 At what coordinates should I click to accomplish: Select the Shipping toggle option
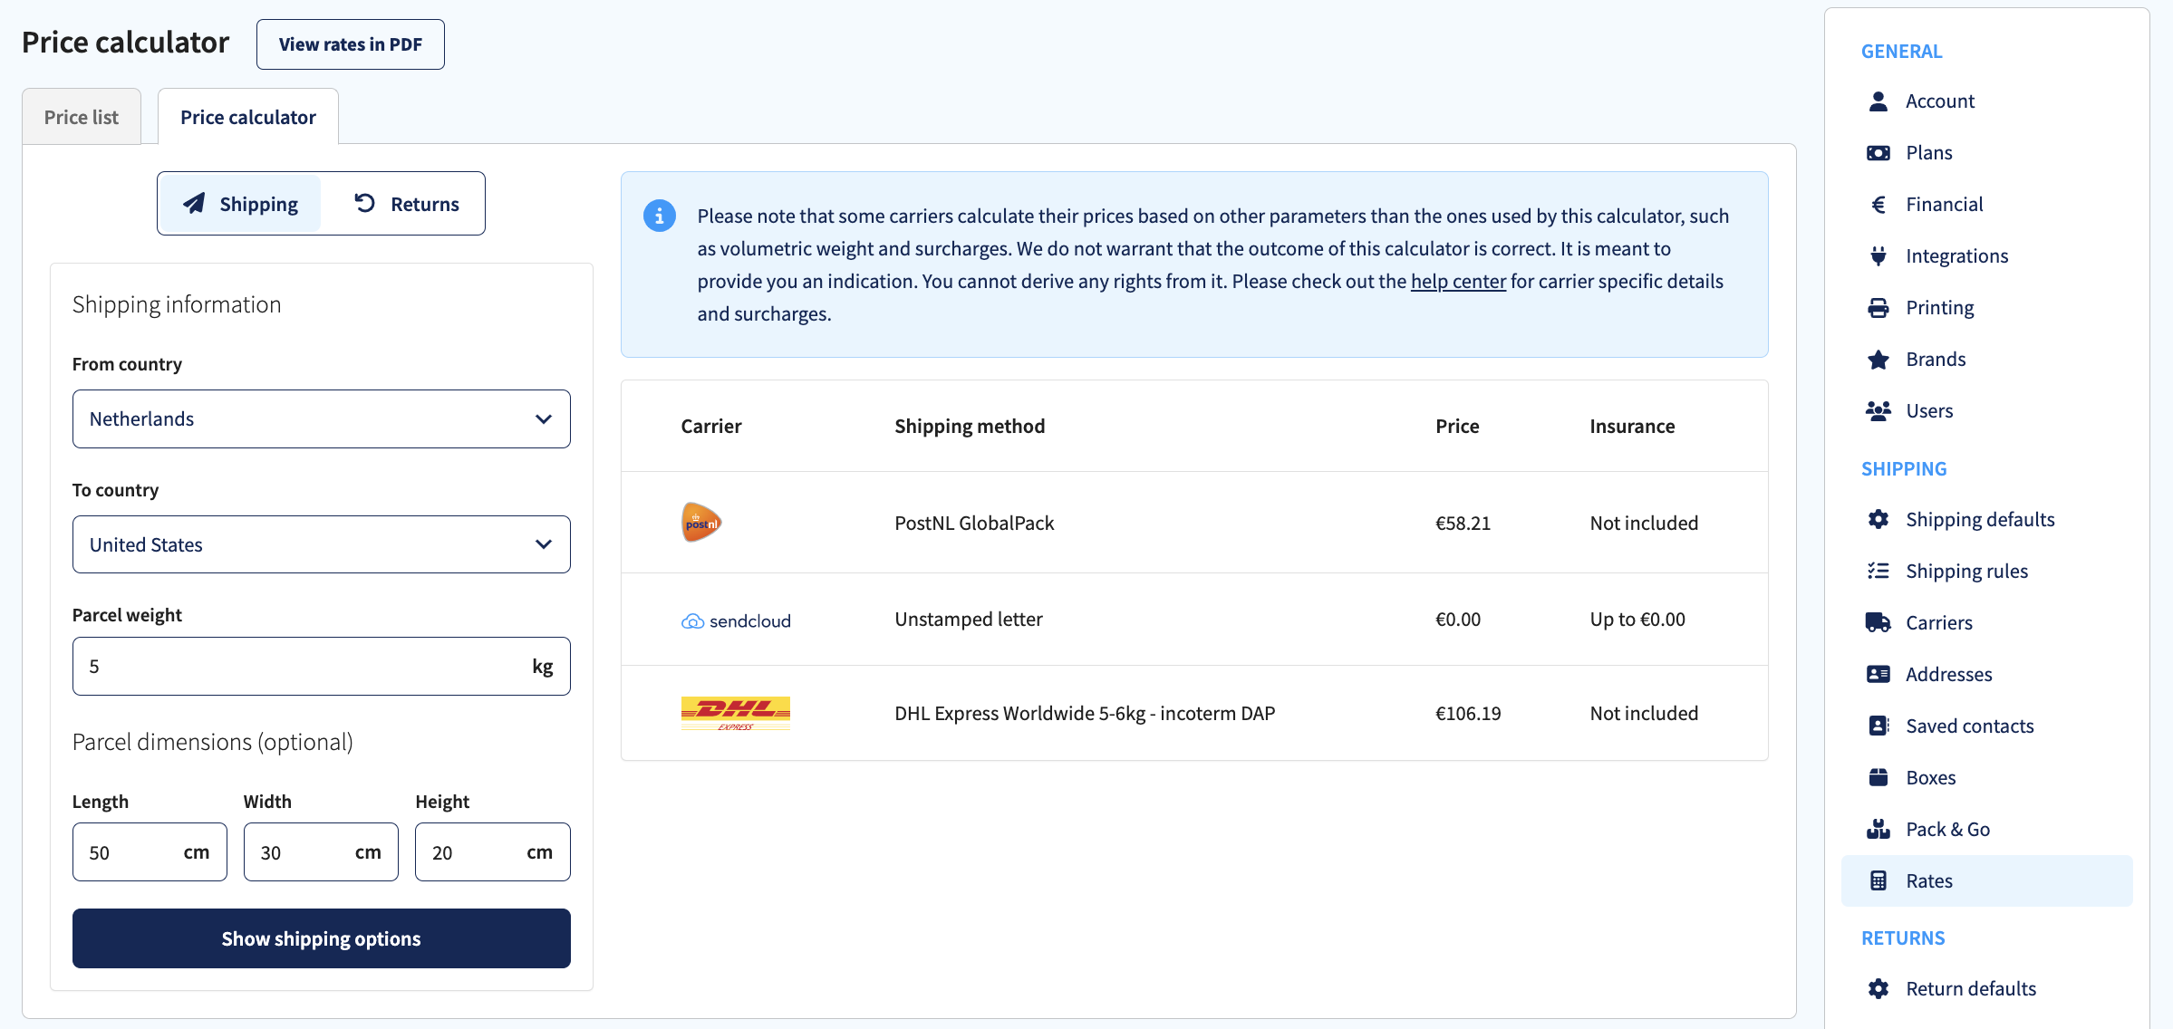click(x=241, y=204)
